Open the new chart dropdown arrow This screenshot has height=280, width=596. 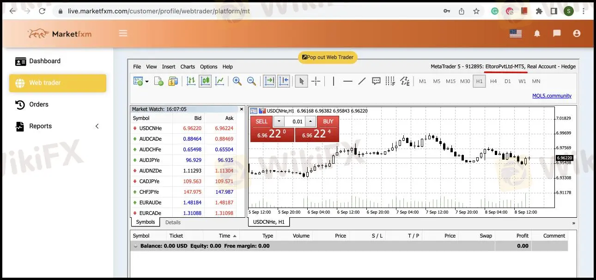(x=146, y=81)
